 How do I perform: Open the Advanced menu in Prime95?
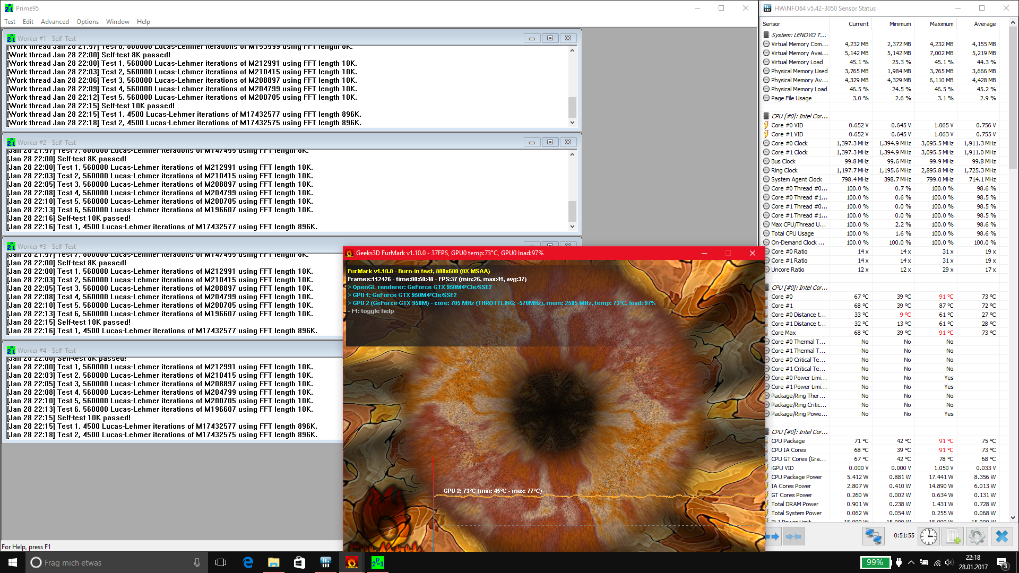55,22
